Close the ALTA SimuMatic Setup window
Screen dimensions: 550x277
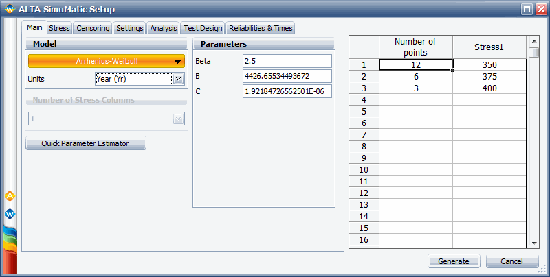541,9
